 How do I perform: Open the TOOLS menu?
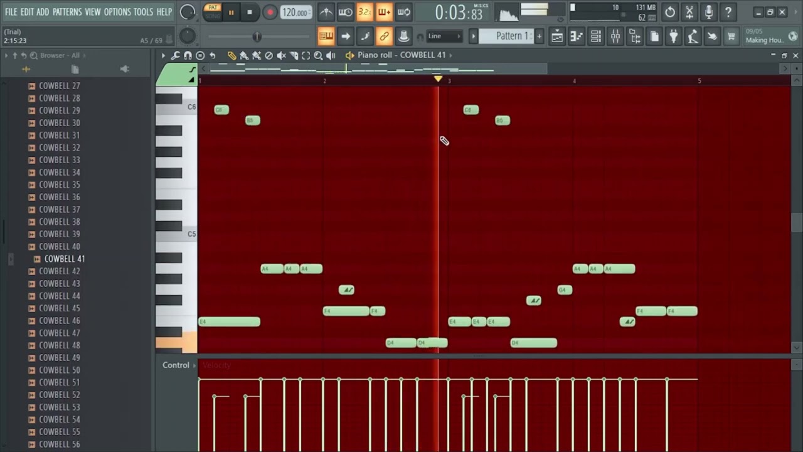pos(143,12)
